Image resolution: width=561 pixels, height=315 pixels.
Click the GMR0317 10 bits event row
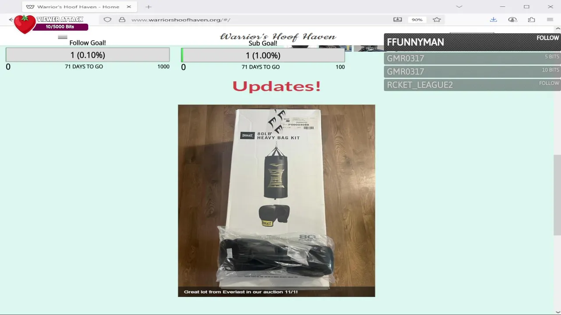(472, 71)
